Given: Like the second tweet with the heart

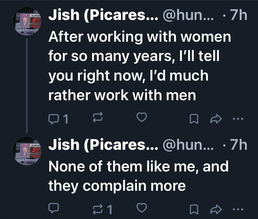Looking at the screenshot, I should pyautogui.click(x=141, y=207).
